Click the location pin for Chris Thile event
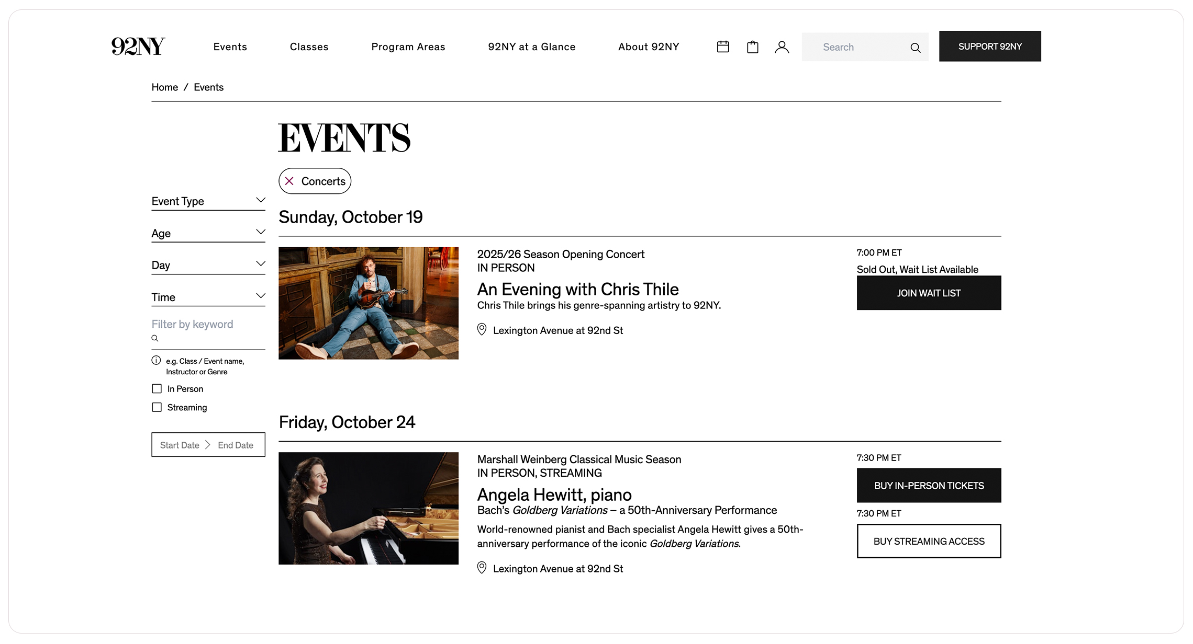This screenshot has height=644, width=1193. coord(481,330)
